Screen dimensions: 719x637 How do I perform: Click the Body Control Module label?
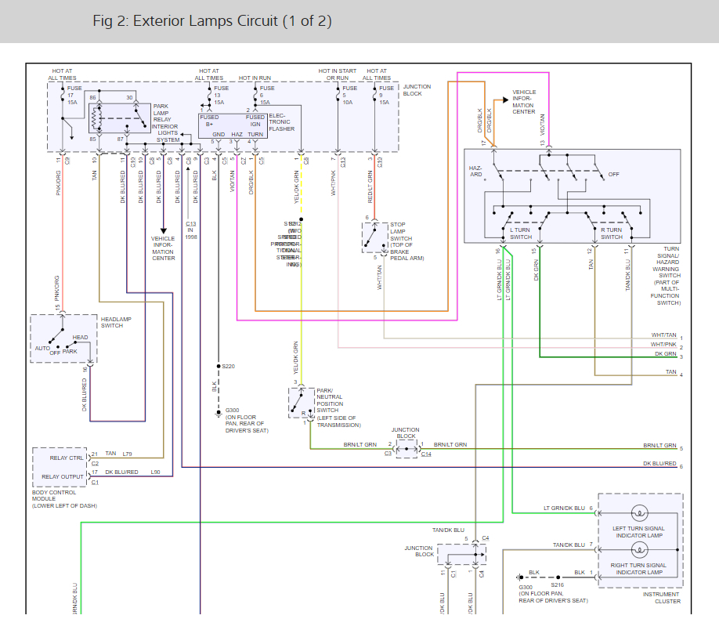64,499
